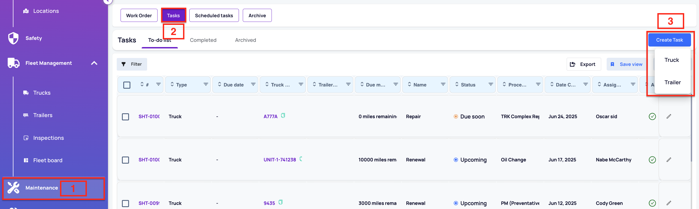Collapse the Fleet Management section chevron
The image size is (699, 209).
click(94, 63)
